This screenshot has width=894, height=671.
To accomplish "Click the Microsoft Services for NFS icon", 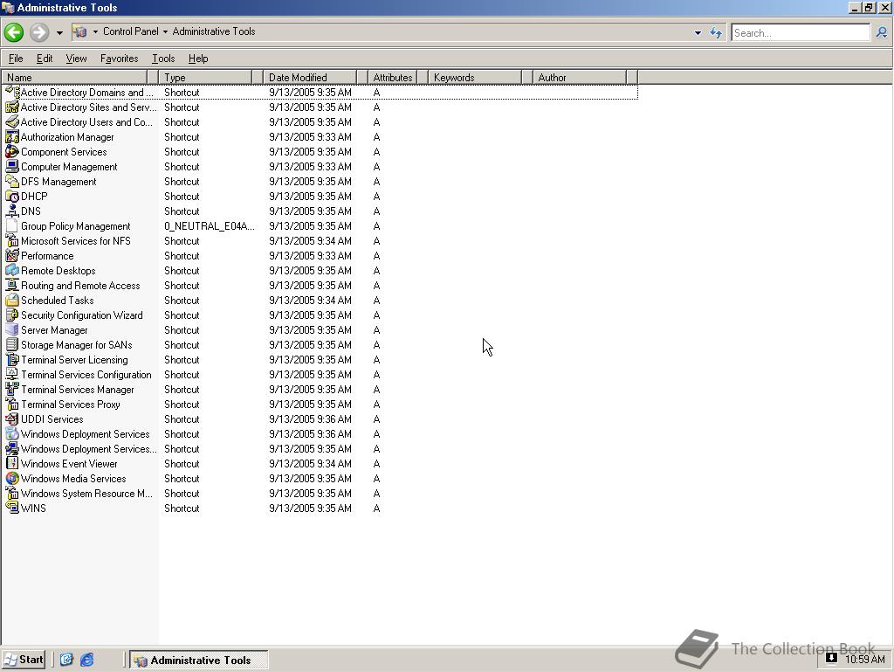I will coord(12,240).
